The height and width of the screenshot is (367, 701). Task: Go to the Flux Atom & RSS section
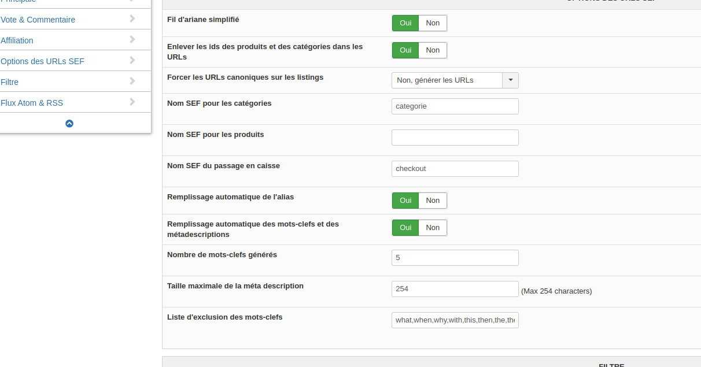(x=32, y=103)
